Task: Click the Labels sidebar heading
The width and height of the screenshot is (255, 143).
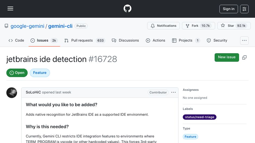Action: click(x=188, y=109)
